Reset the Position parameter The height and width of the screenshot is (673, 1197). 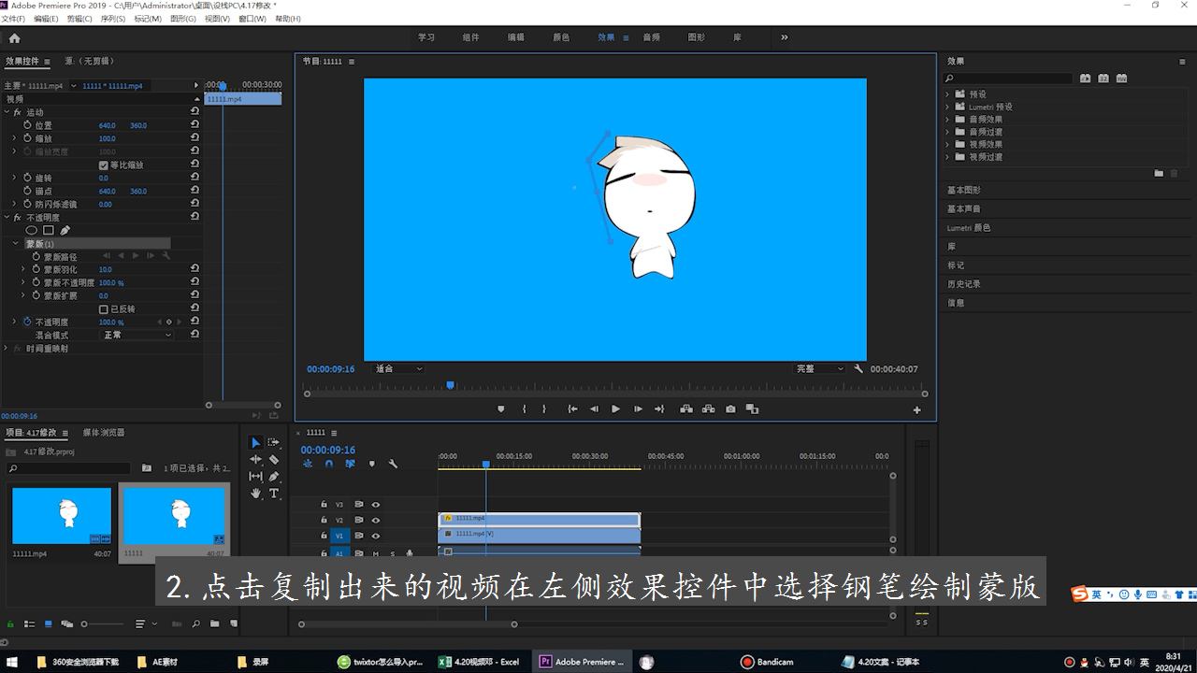click(x=195, y=125)
